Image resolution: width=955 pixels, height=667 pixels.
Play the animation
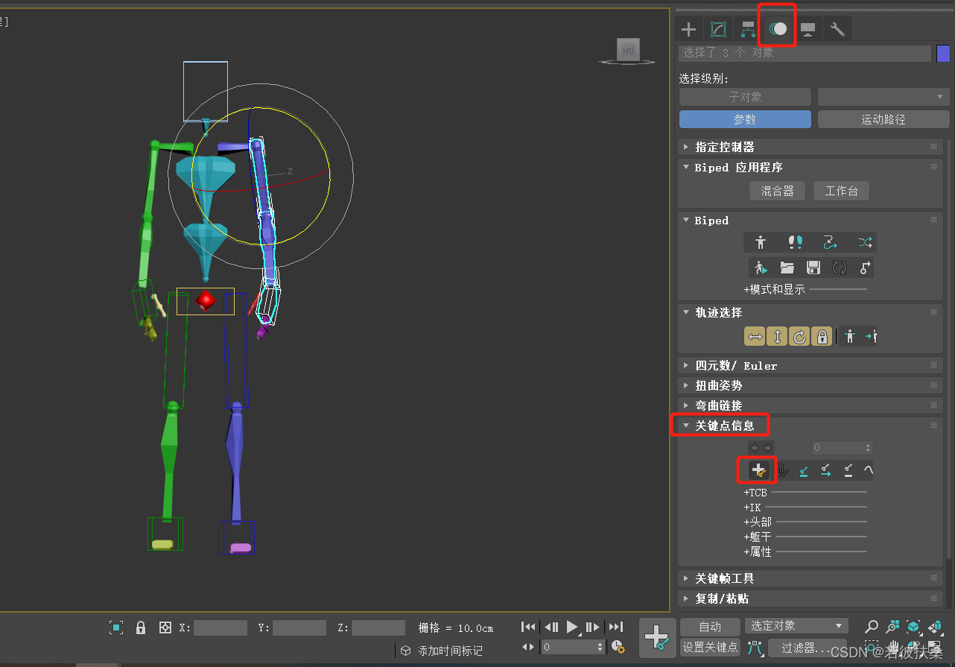tap(572, 627)
